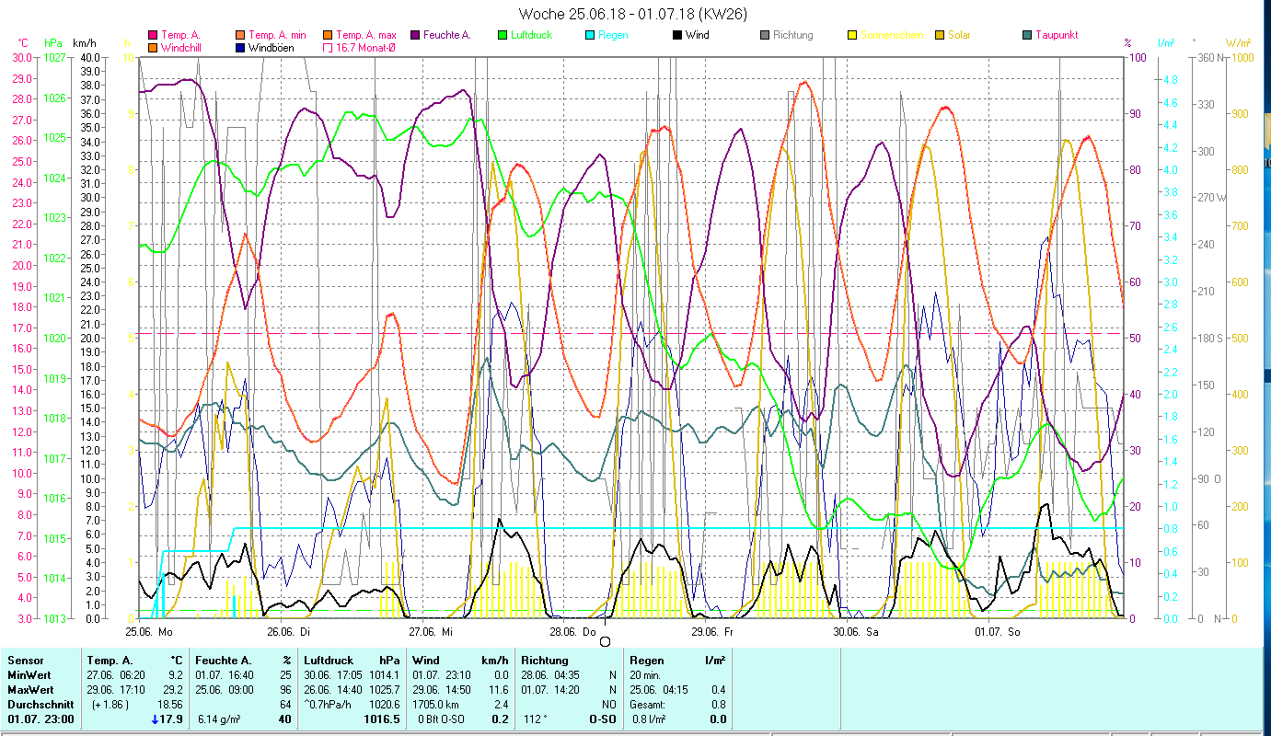Image resolution: width=1271 pixels, height=736 pixels.
Task: Click the 'Temp. A.' table column header
Action: [x=110, y=660]
